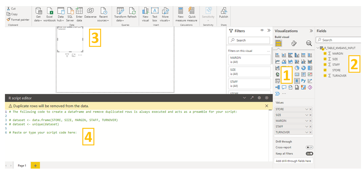Collapse the Visualizations pane

[311, 31]
